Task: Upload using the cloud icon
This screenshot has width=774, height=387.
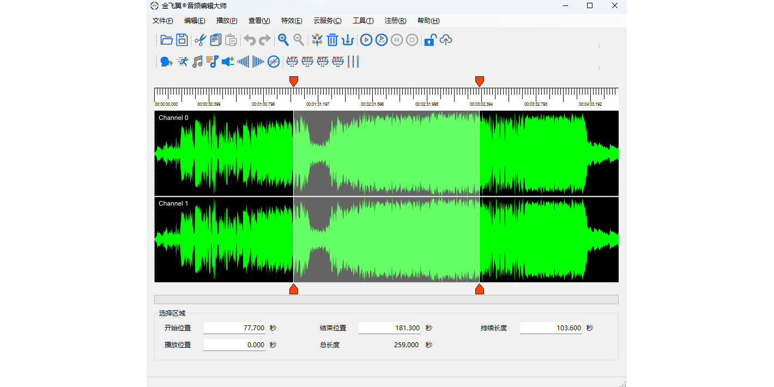Action: pyautogui.click(x=446, y=40)
